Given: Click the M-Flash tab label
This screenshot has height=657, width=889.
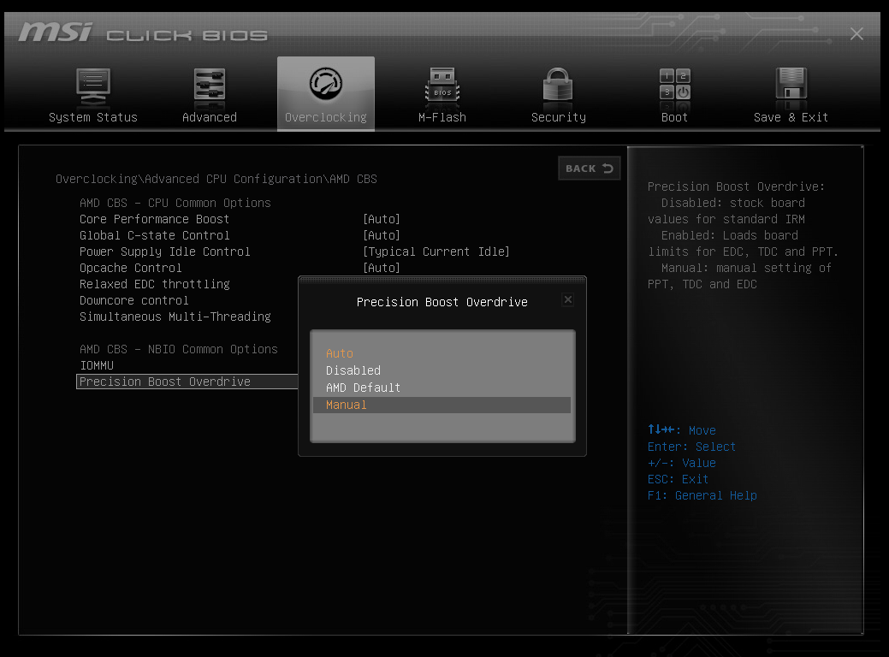Looking at the screenshot, I should click(x=442, y=117).
